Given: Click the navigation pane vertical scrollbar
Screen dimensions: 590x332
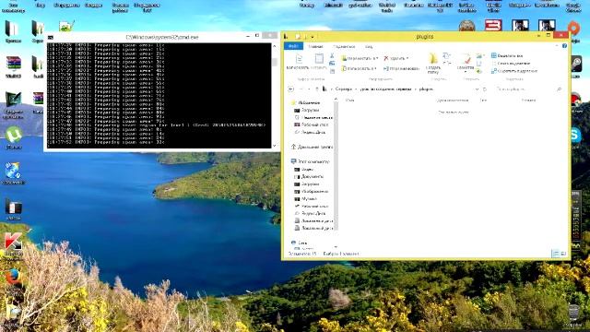Looking at the screenshot, I should (x=336, y=166).
